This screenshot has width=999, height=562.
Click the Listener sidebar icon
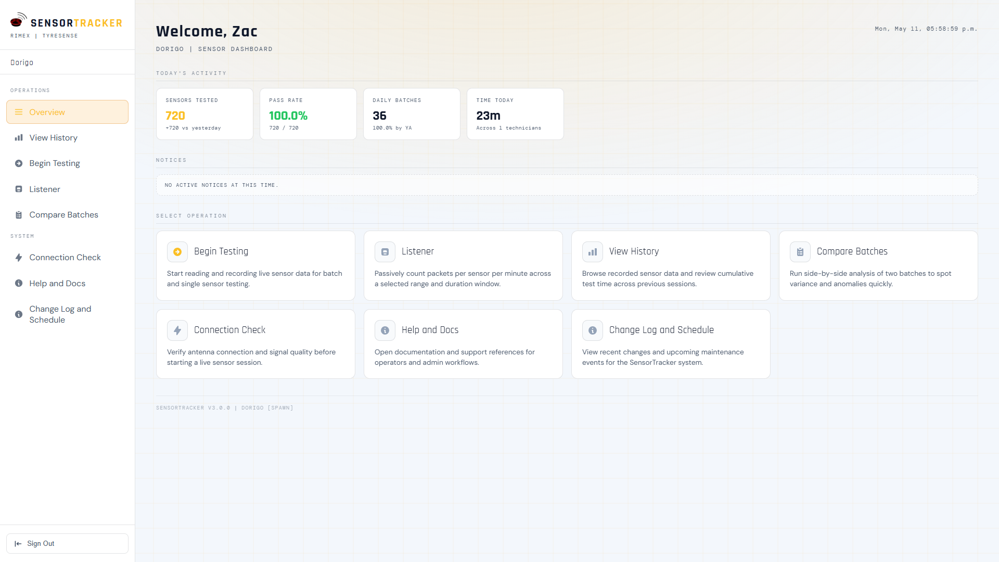coord(19,189)
